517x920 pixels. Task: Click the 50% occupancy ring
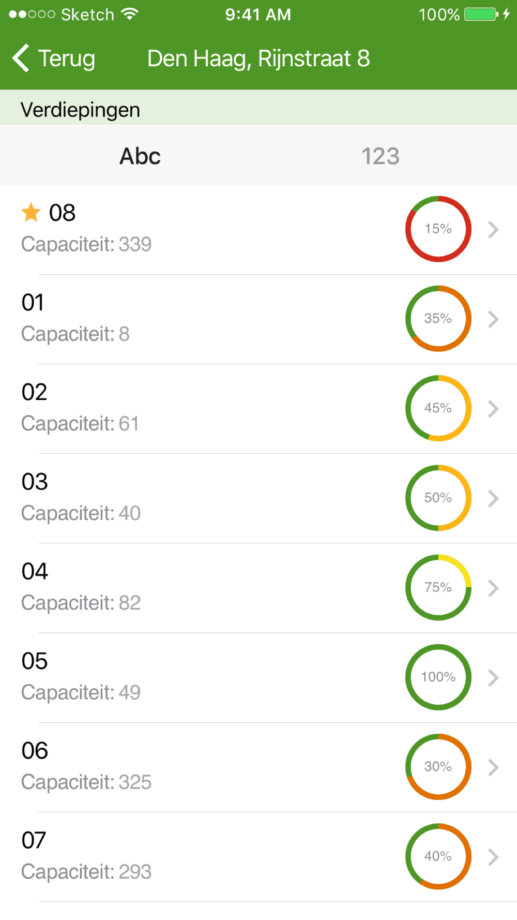click(438, 498)
